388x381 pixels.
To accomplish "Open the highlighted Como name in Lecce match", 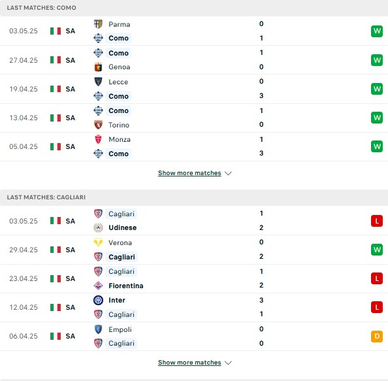I will [x=118, y=96].
